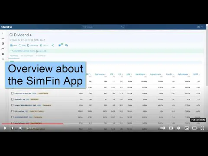Screen dimensions: 208x156
Task: Click the Duplicate screener button
Action: tap(32, 45)
